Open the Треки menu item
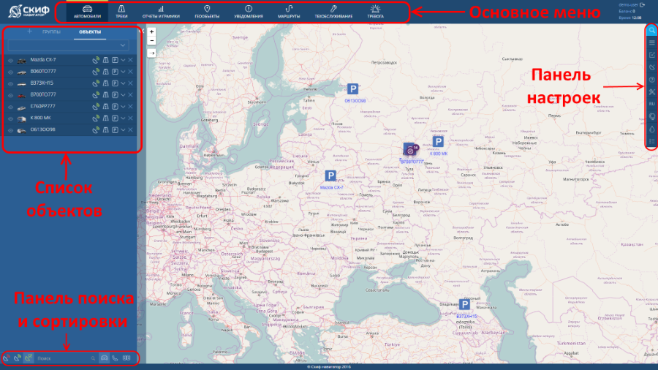658x370 pixels. coord(121,12)
